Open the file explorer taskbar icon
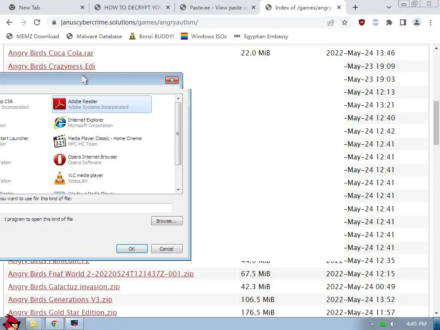This screenshot has width=440, height=330. (x=34, y=324)
